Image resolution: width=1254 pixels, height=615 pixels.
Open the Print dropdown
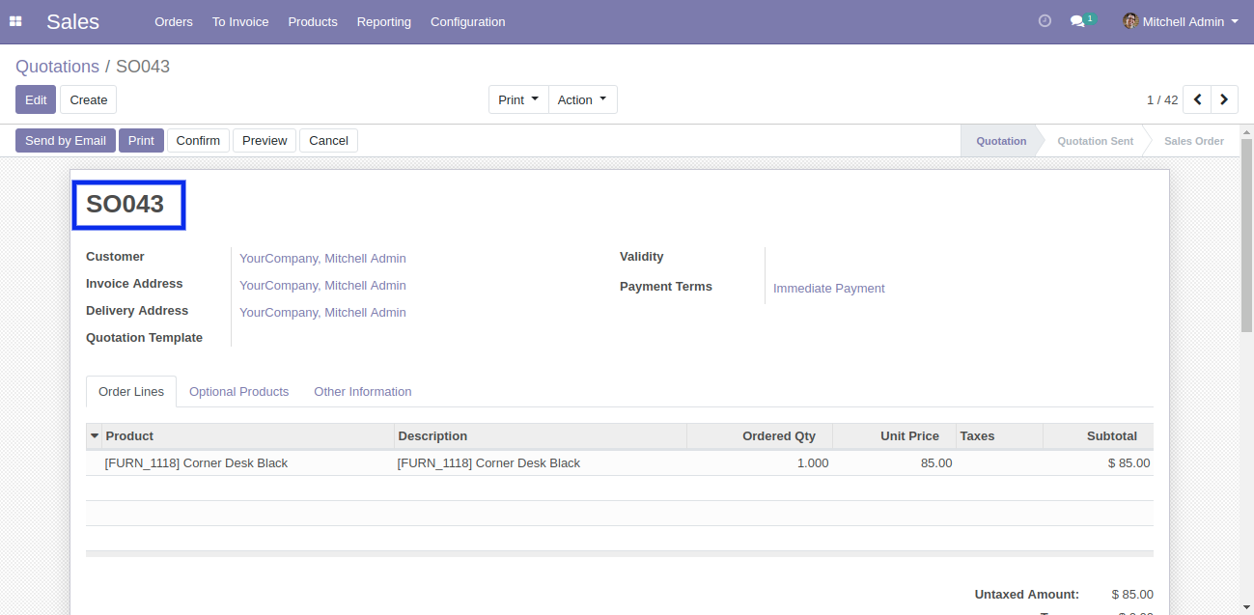pyautogui.click(x=518, y=99)
